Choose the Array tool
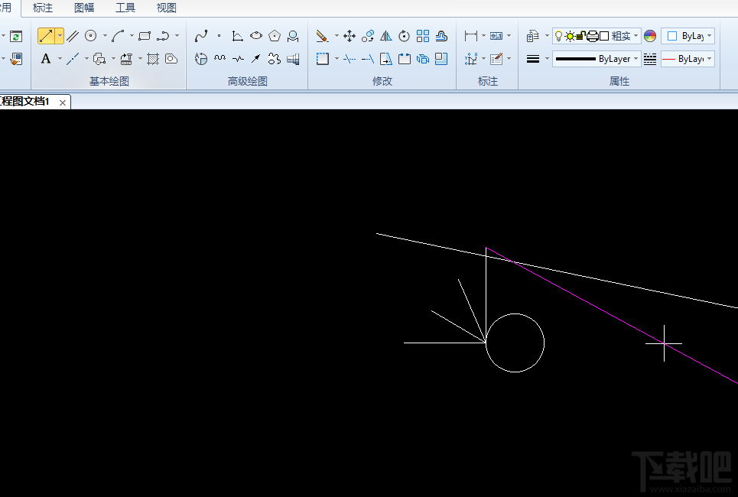Viewport: 738px width, 497px height. click(x=423, y=36)
